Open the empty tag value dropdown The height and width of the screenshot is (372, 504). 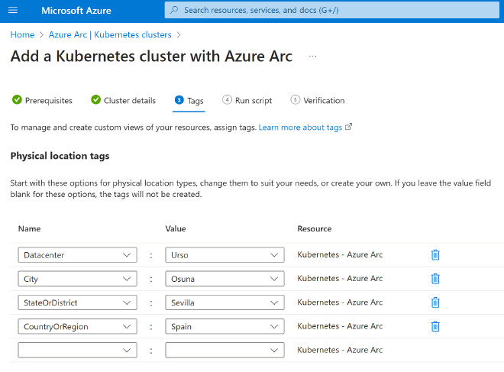pyautogui.click(x=225, y=350)
